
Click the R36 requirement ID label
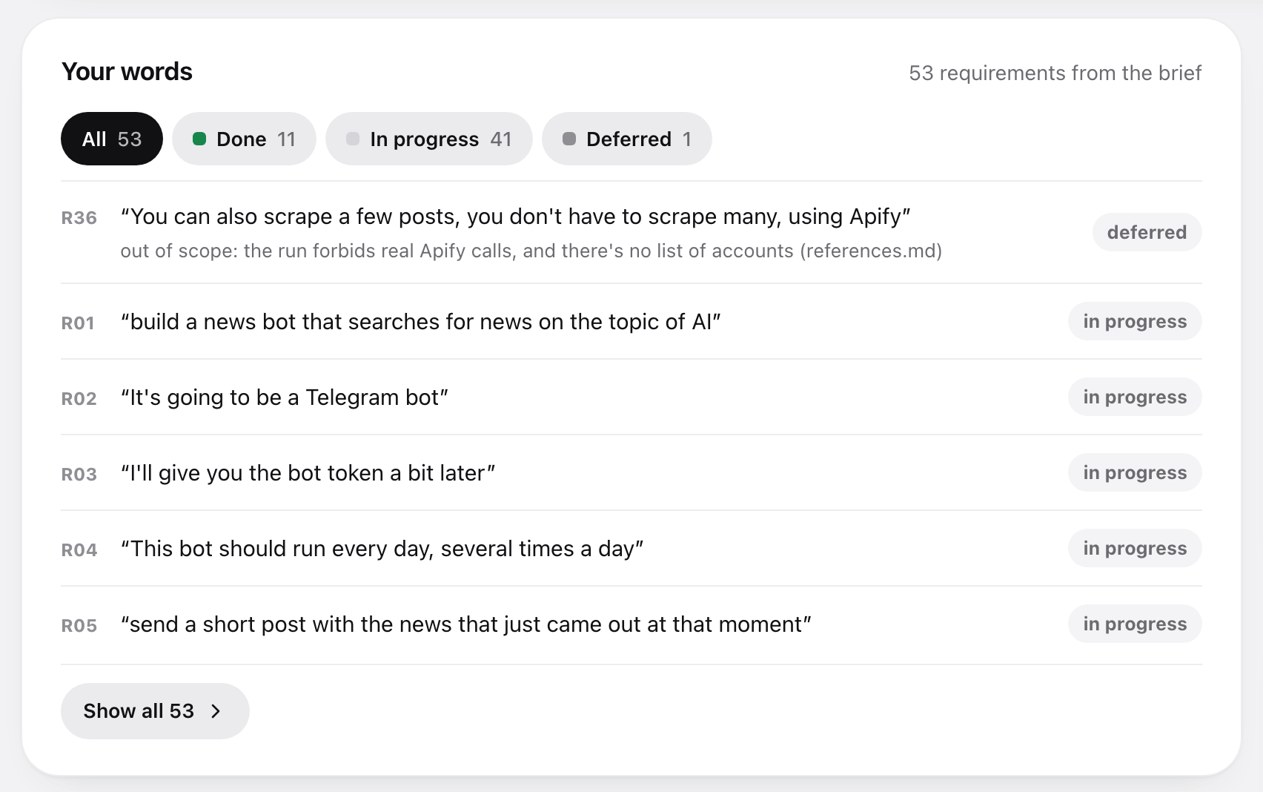(79, 218)
